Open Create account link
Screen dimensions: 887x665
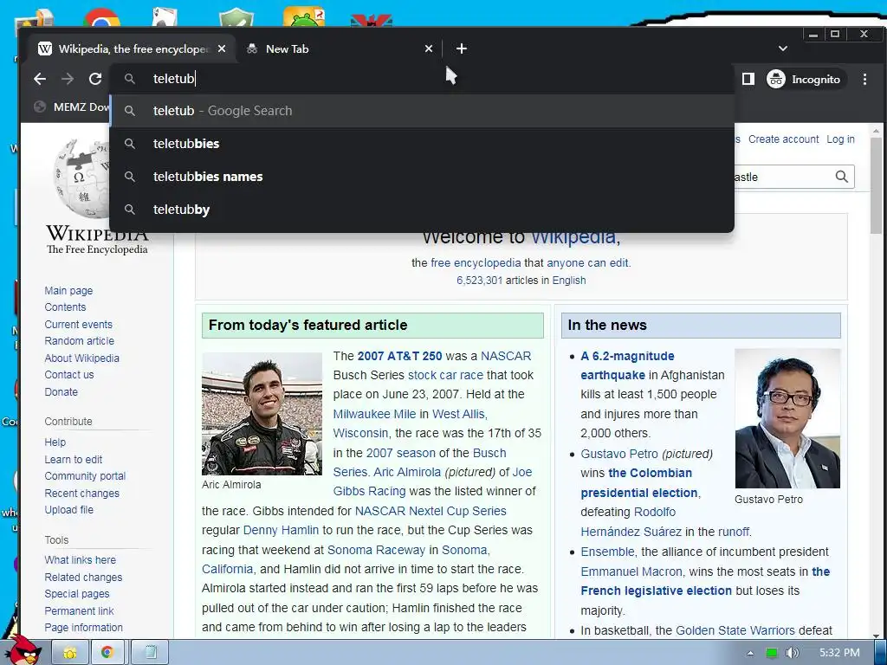point(783,139)
